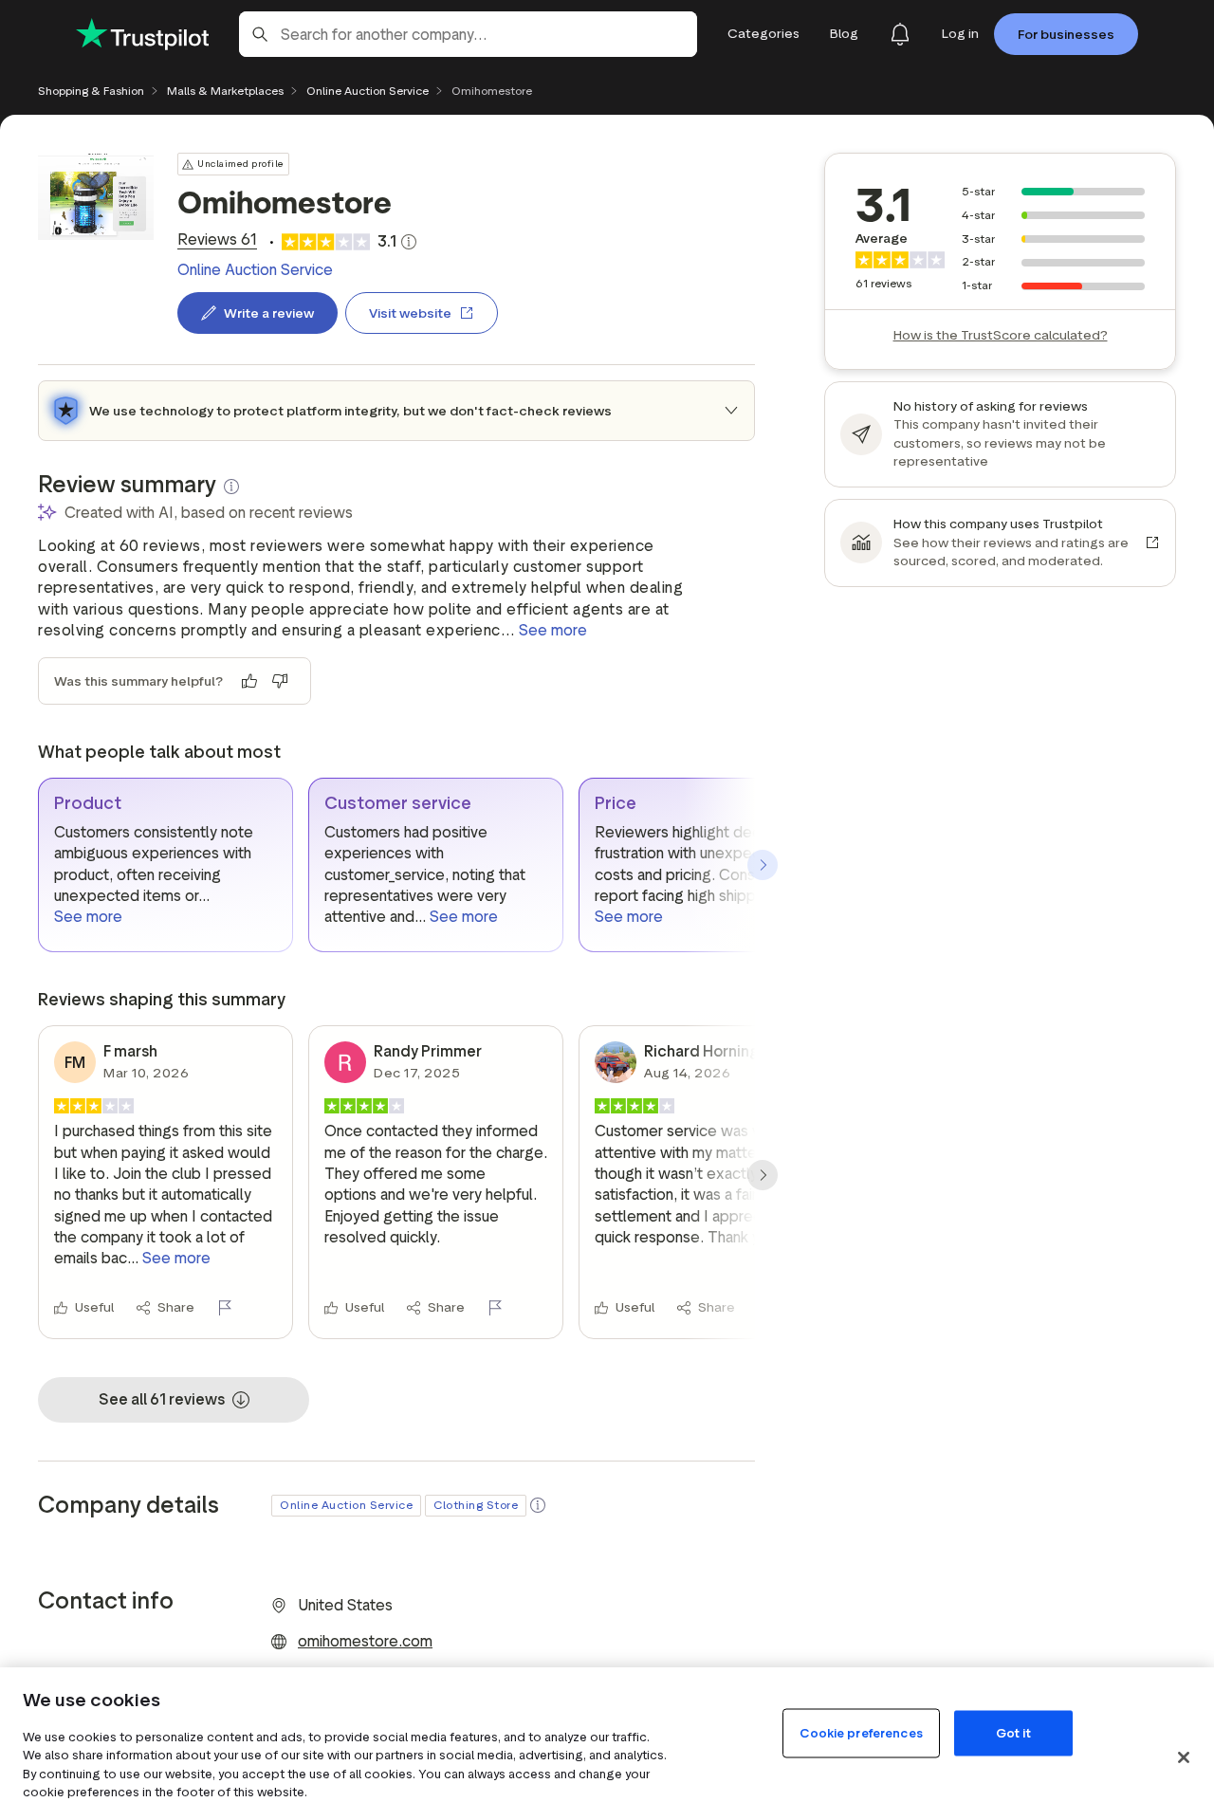Click the Review summary info icon
This screenshot has height=1802, width=1214.
231,487
